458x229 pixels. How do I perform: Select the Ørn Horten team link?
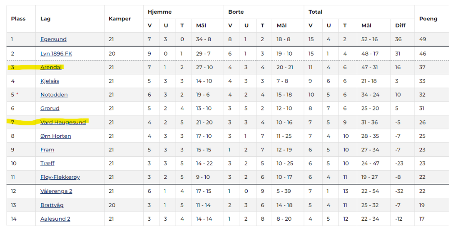click(55, 136)
